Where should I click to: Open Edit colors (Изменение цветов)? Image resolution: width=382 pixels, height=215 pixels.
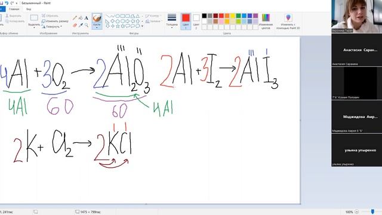click(x=266, y=21)
